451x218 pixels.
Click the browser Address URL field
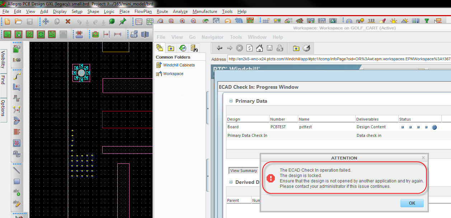337,59
